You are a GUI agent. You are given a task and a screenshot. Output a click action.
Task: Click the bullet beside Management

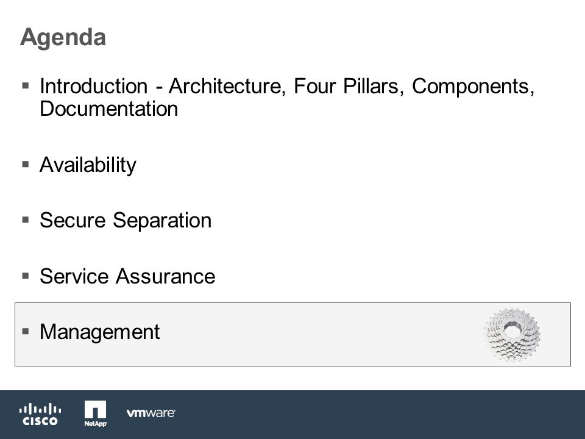(x=26, y=331)
